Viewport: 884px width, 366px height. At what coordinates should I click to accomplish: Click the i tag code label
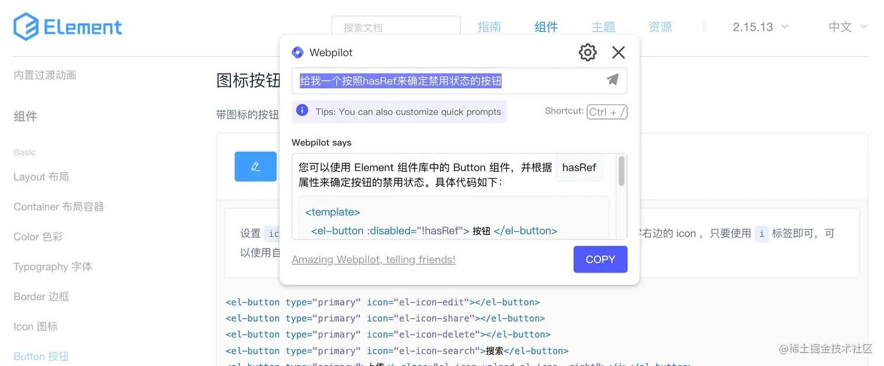click(x=761, y=233)
